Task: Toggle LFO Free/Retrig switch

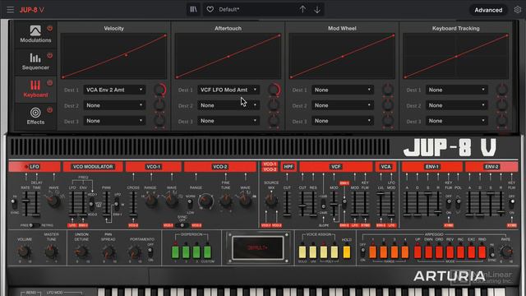Action: (x=35, y=225)
